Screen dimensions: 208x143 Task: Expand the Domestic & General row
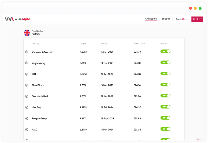point(27,52)
